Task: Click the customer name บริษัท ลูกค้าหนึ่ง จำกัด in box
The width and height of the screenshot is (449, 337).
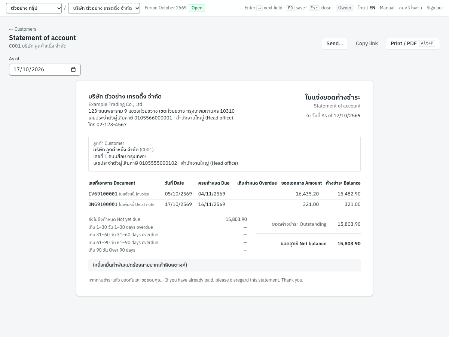Action: coord(116,150)
